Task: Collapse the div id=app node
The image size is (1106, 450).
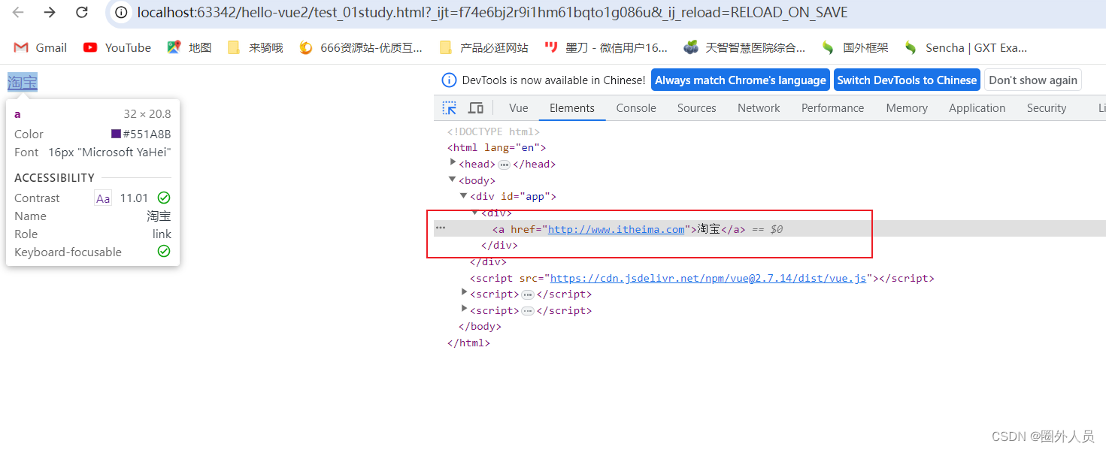Action: (464, 195)
